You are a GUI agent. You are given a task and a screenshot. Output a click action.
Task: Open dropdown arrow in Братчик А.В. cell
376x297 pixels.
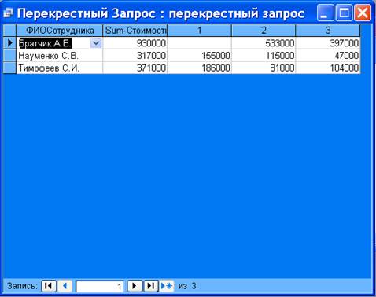coord(96,43)
